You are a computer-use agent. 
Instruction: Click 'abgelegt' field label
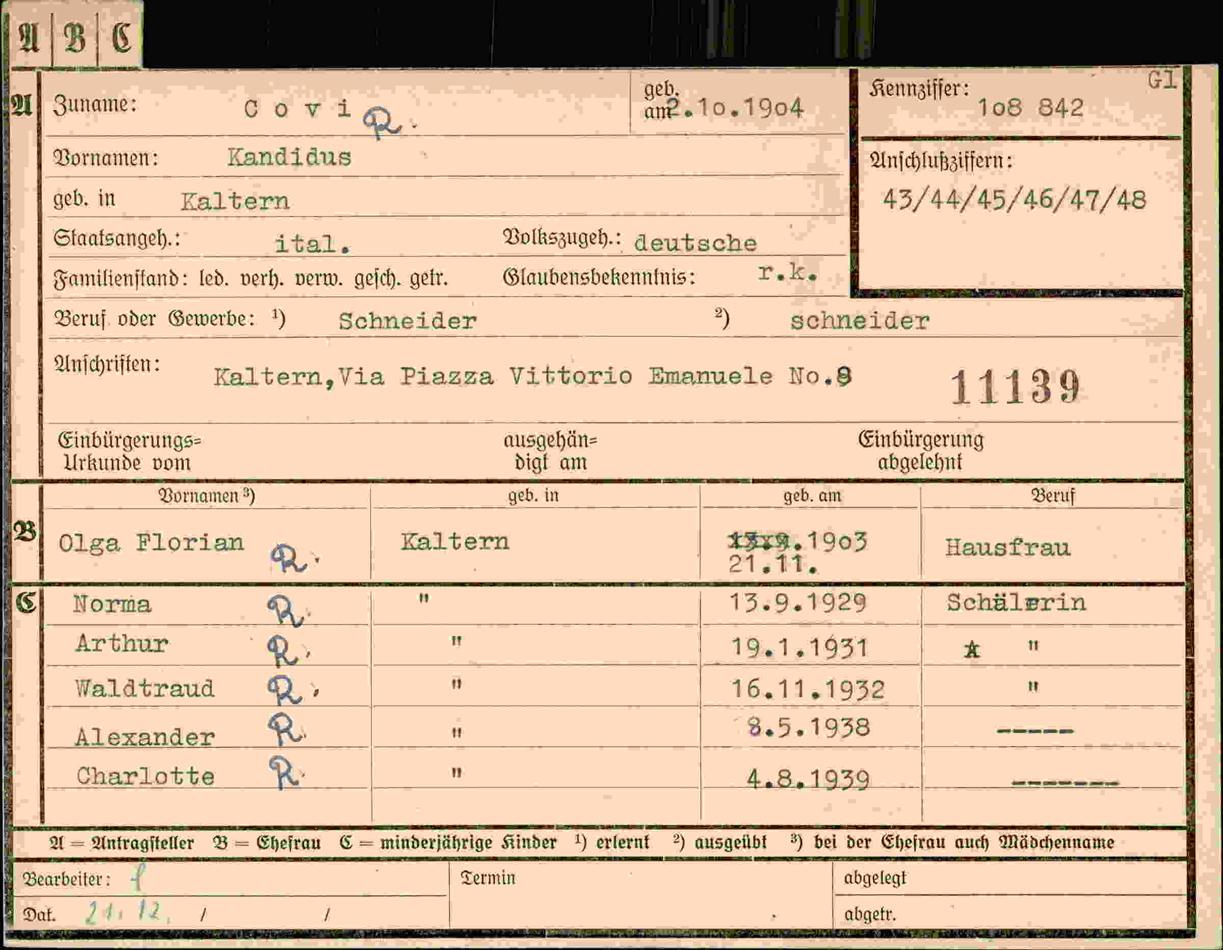(x=874, y=879)
